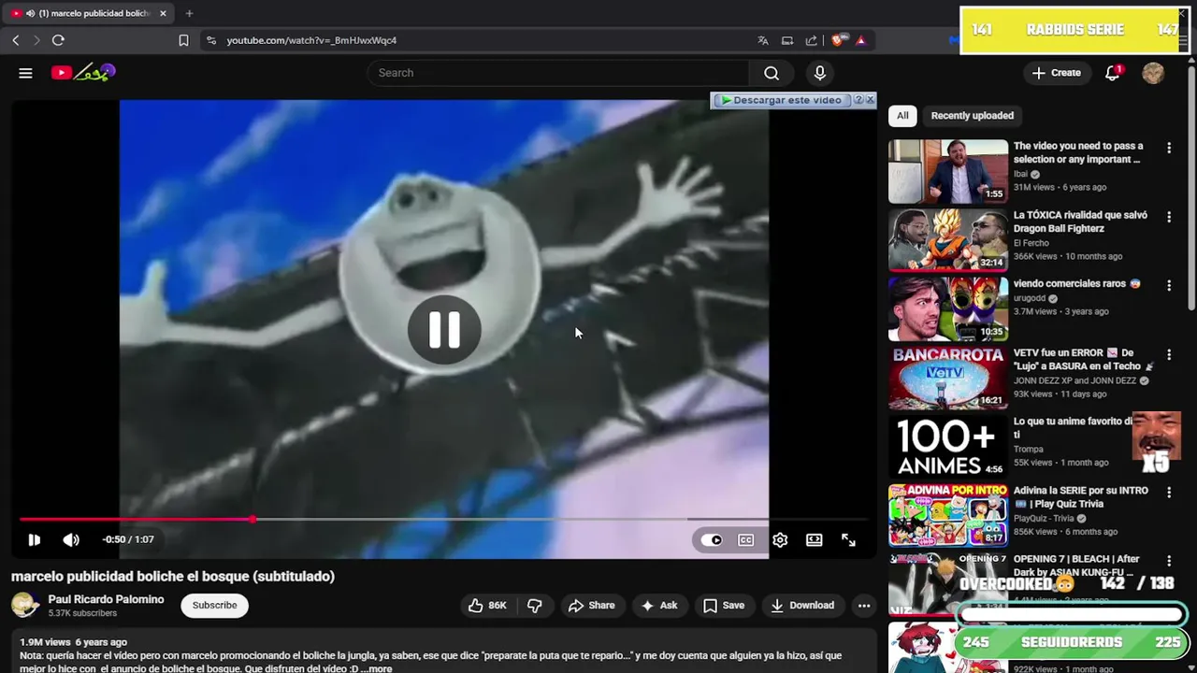This screenshot has height=673, width=1197.
Task: Open viendo comerciales raros video thumbnail
Action: coord(948,308)
